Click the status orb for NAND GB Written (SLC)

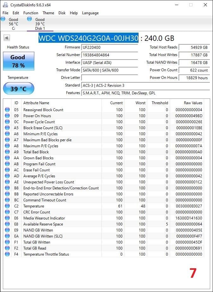[7, 236]
